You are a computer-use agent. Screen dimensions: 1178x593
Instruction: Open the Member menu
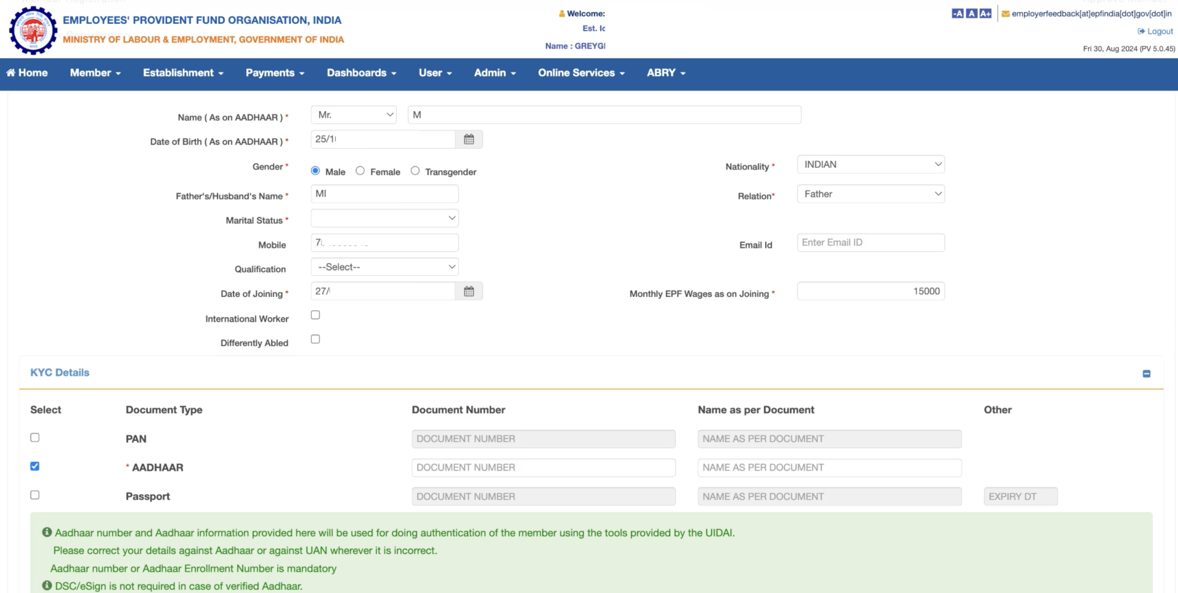click(x=95, y=73)
